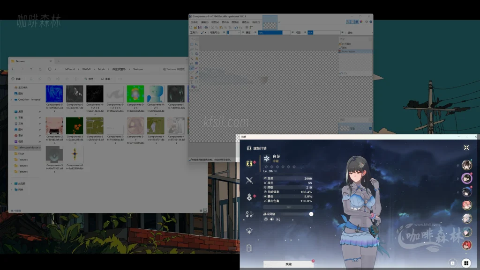This screenshot has height=270, width=480.
Task: Adjust the hardness slider in paint.net toolbar
Action: tap(274, 32)
